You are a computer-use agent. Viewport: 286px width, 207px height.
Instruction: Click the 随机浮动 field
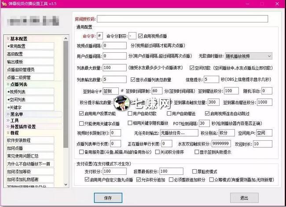267,91
